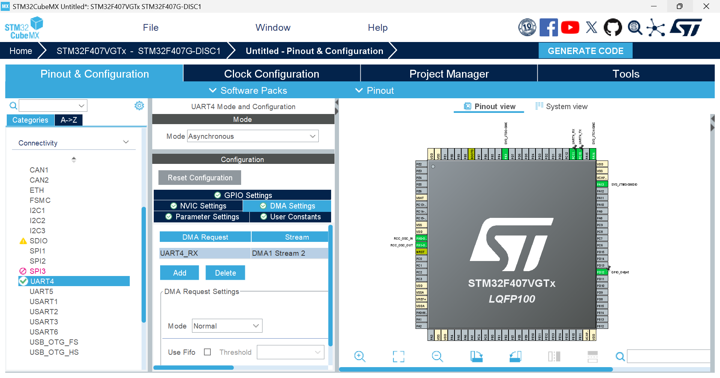
Task: Zoom out on the pinout view
Action: coord(437,356)
